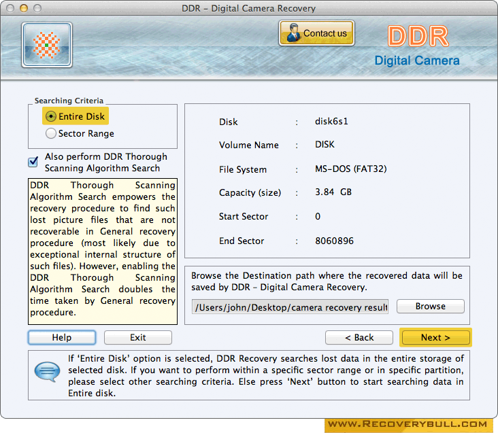Click the Contact us person icon
This screenshot has width=498, height=433.
(293, 33)
